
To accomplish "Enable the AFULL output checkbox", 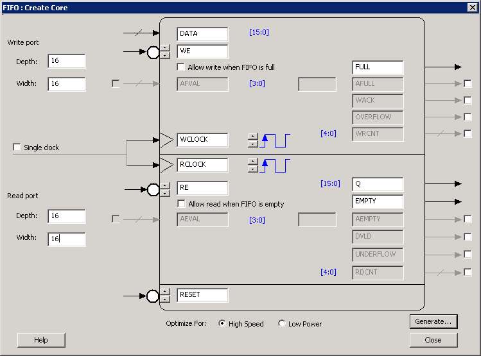I will 468,83.
